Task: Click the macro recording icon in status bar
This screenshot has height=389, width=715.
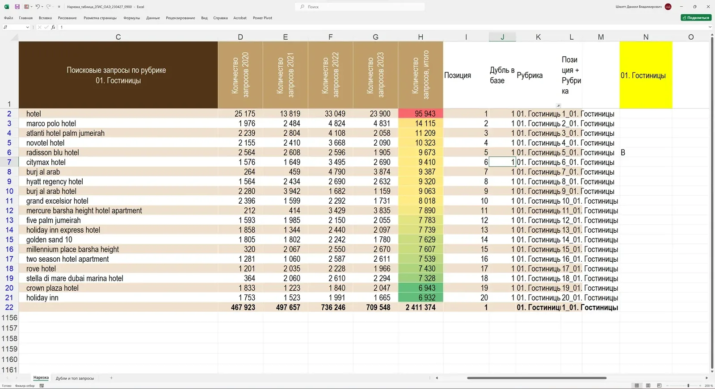Action: point(42,386)
